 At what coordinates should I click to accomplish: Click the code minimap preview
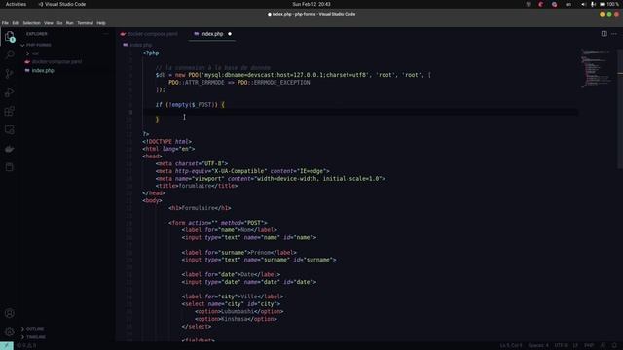(x=596, y=67)
